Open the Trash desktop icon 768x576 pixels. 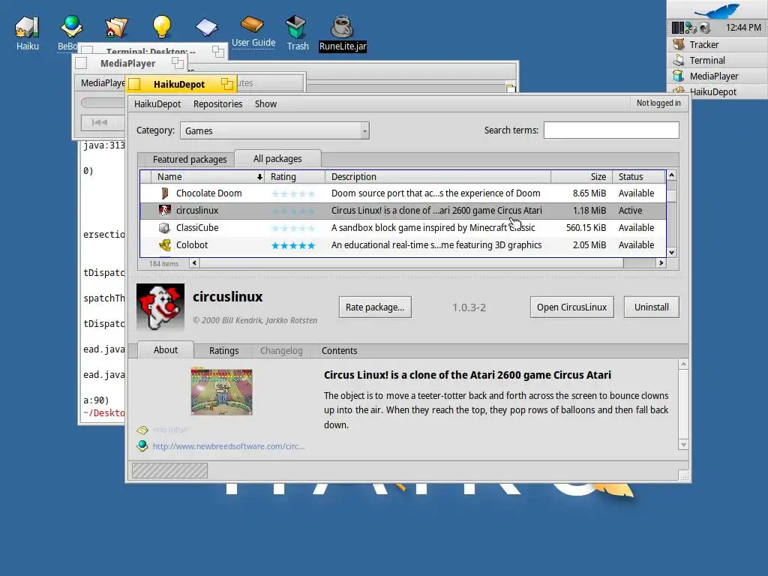coord(296,27)
